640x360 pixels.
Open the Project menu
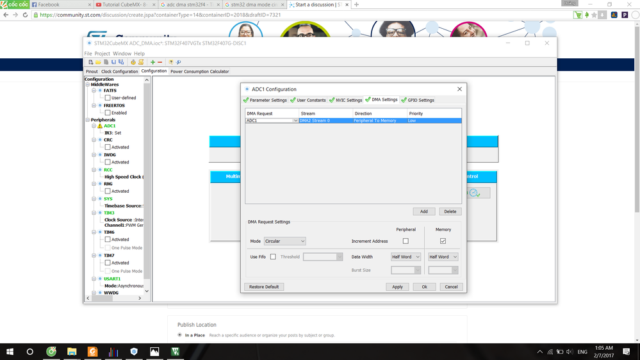tap(102, 53)
